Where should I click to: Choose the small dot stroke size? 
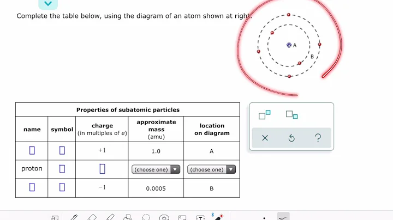pyautogui.click(x=264, y=218)
